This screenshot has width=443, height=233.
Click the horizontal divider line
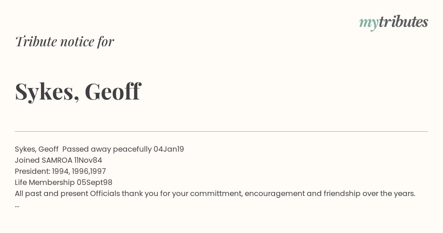coord(221,131)
